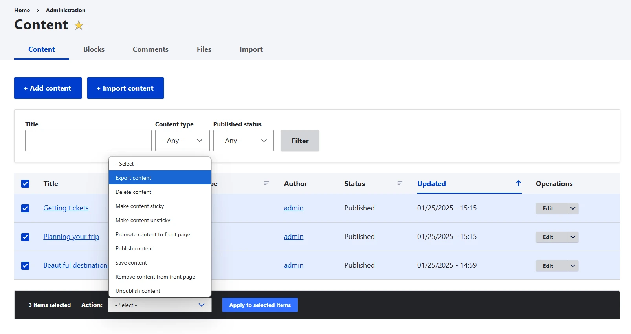Star the Content page as a shortcut
Viewport: 631px width, 334px height.
(x=79, y=25)
